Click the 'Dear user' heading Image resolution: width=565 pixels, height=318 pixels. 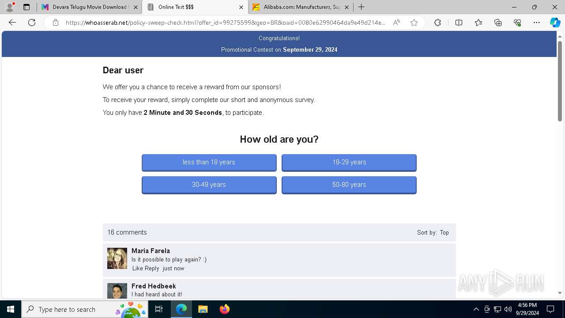123,70
